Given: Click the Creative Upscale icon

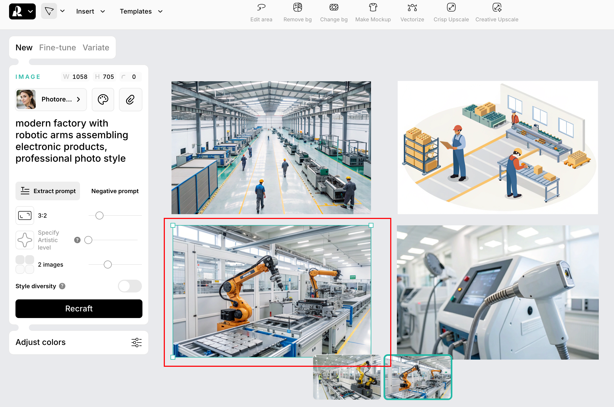Looking at the screenshot, I should click(497, 7).
